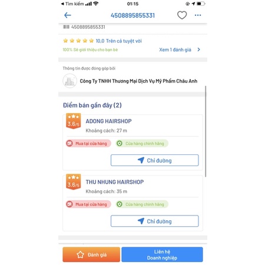Return to Tìm kiếm in status bar
Screen dimensions: 265x265
(x=72, y=4)
